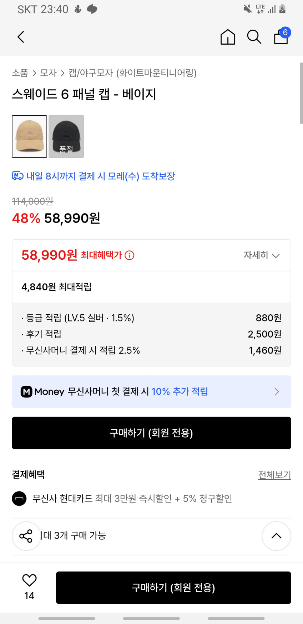Select the sold-out black cap thumbnail
Screen dimensions: 303x624
[x=66, y=136]
